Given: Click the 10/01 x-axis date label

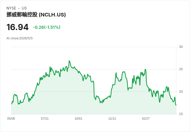Looking at the screenshot, I should [78, 118].
